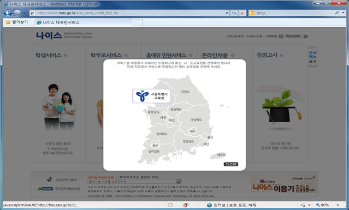Open the search provider dropdown arrow

coord(343,13)
